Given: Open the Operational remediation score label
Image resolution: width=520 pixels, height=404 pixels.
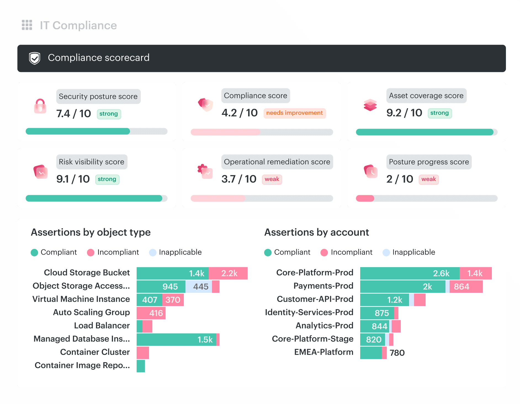Looking at the screenshot, I should click(x=277, y=162).
